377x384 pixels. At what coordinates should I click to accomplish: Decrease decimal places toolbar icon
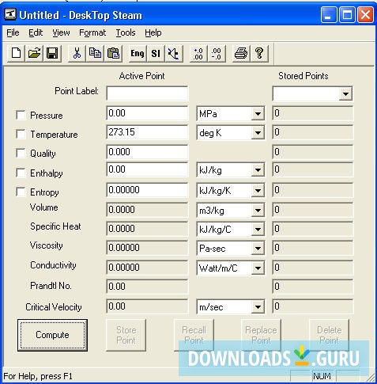coord(217,53)
